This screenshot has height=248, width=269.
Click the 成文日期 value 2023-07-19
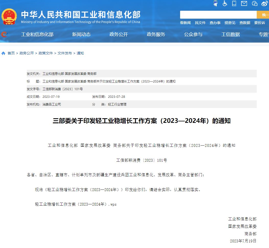(x=51, y=97)
